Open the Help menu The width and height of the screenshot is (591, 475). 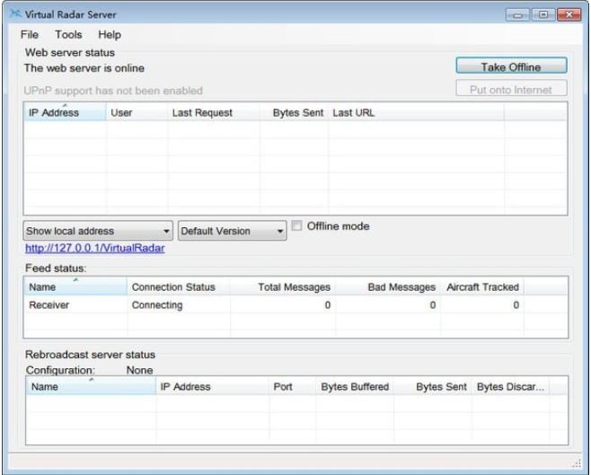point(110,35)
